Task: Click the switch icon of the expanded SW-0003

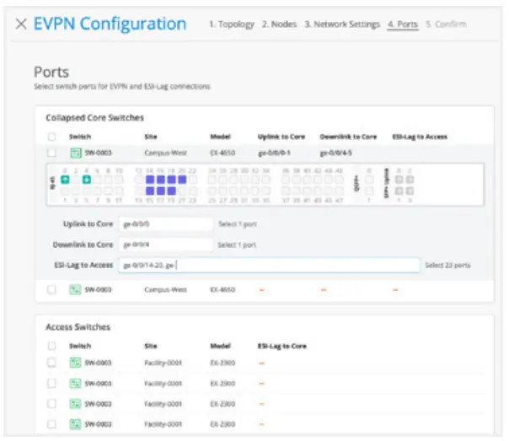Action: tap(76, 153)
